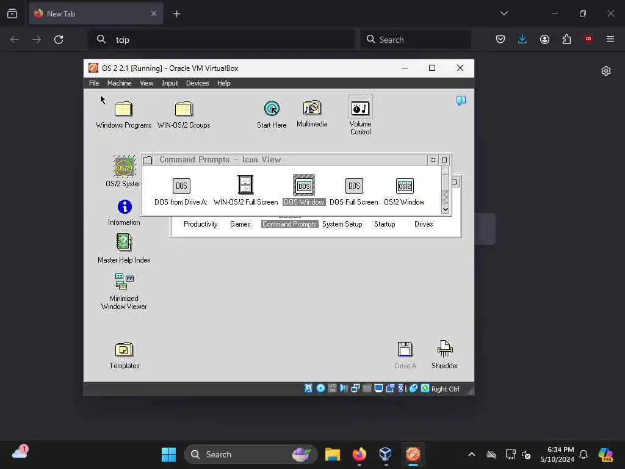Select the Productivity item
Viewport: 625px width, 469px height.
click(200, 224)
